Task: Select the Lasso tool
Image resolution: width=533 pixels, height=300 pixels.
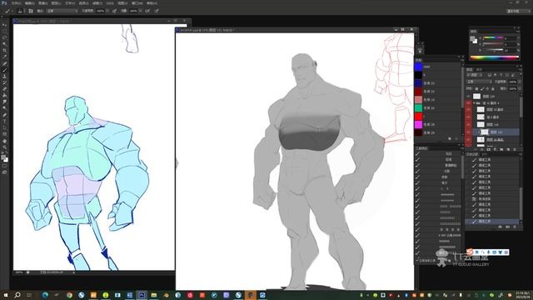Action: [x=4, y=37]
